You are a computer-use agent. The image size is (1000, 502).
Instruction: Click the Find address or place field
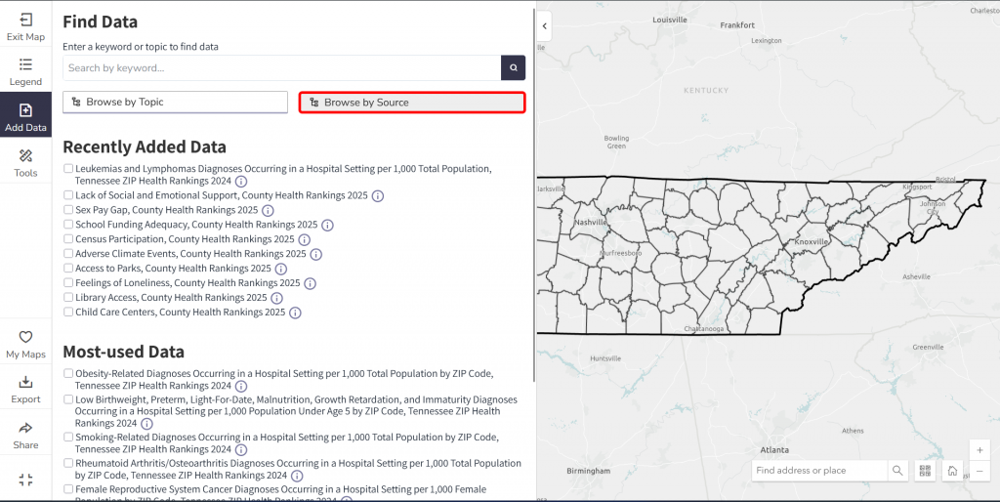pos(819,471)
